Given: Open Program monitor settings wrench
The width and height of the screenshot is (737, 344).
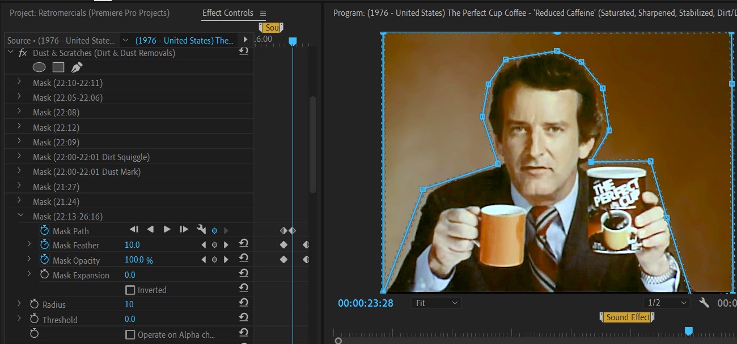Looking at the screenshot, I should [x=704, y=303].
